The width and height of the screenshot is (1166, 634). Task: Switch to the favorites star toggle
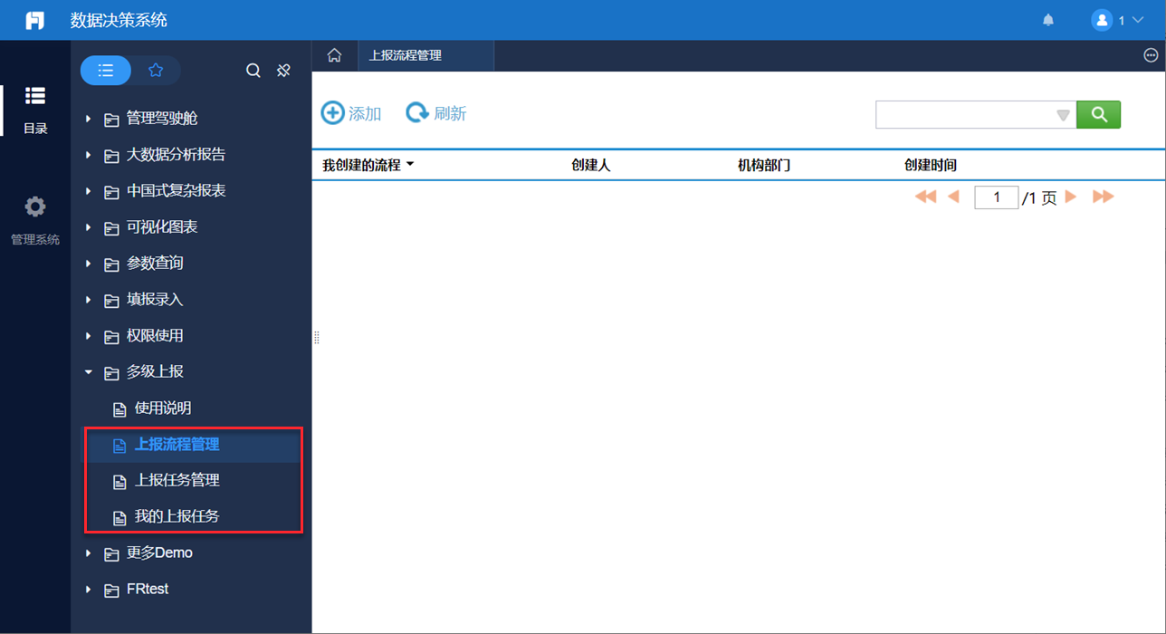(x=156, y=71)
